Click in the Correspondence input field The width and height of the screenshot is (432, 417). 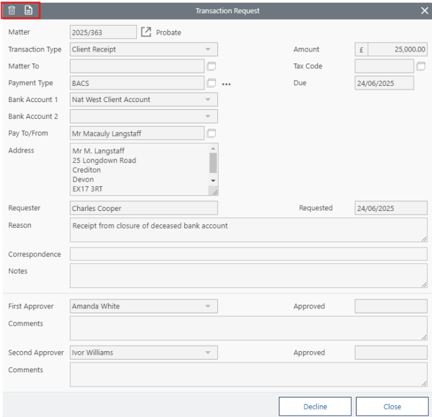pyautogui.click(x=248, y=254)
